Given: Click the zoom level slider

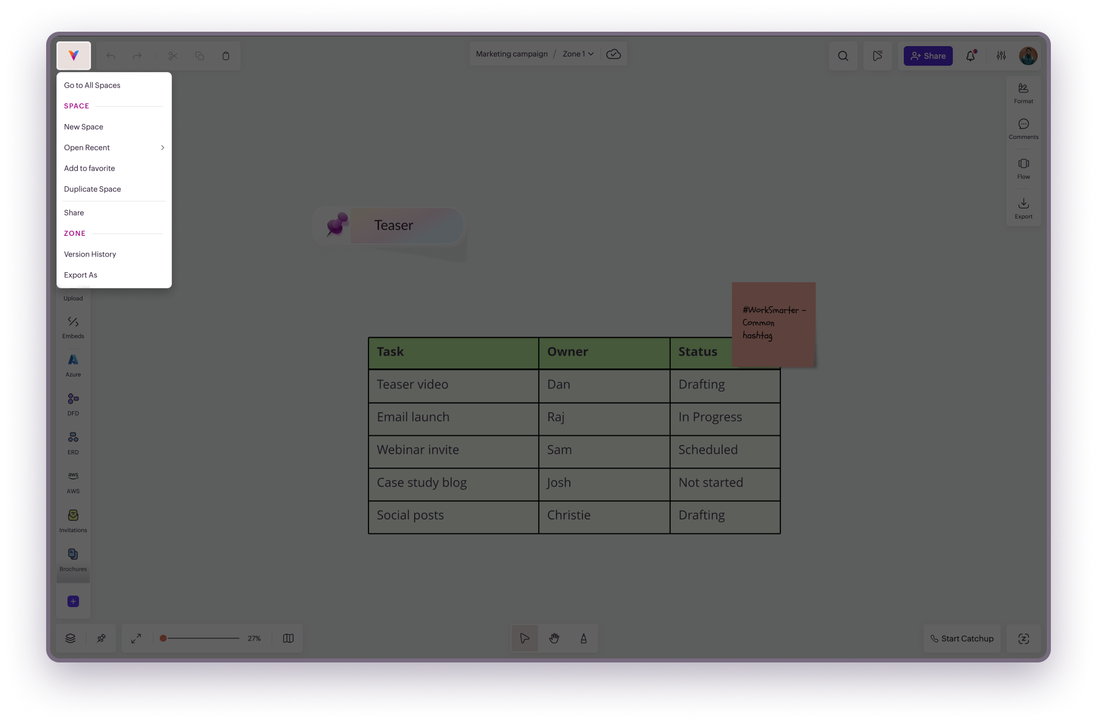Looking at the screenshot, I should click(x=202, y=638).
